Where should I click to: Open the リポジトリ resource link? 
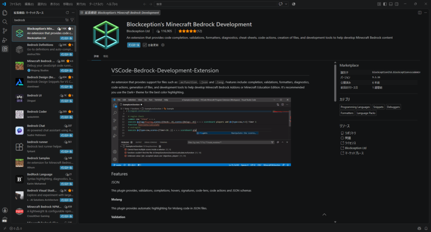[350, 133]
